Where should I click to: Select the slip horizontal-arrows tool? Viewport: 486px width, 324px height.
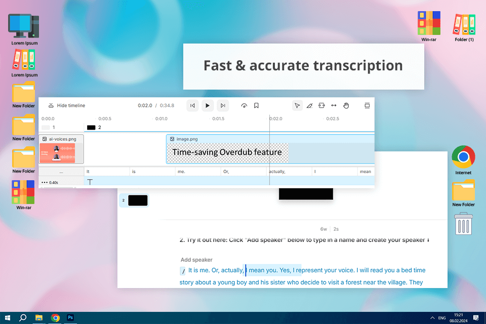coord(334,105)
